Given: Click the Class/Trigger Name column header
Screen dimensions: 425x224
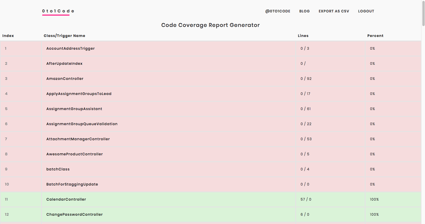Looking at the screenshot, I should [x=64, y=36].
